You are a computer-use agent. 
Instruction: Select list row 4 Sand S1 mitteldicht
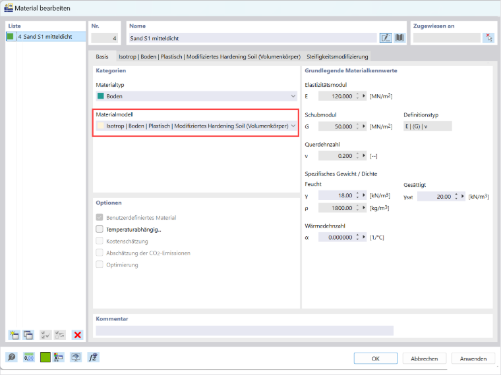pyautogui.click(x=46, y=36)
